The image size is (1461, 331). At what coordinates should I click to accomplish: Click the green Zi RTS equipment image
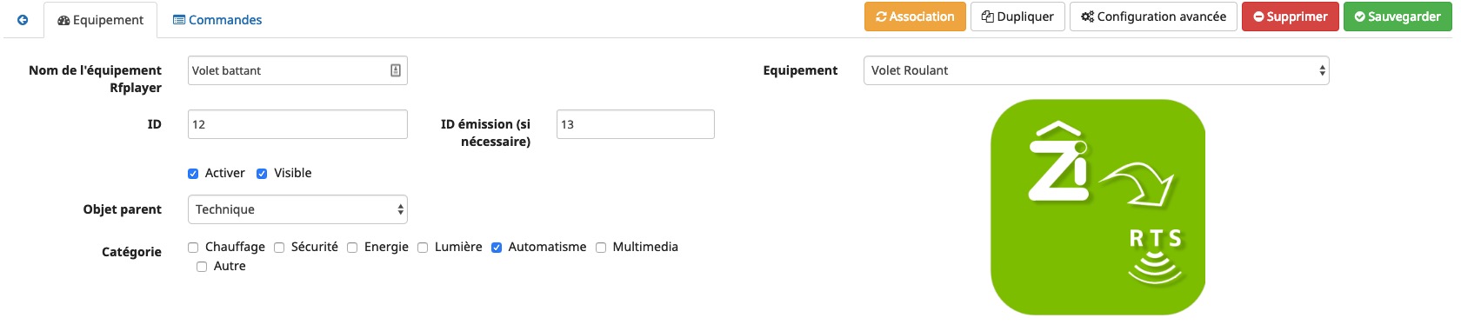point(1097,207)
